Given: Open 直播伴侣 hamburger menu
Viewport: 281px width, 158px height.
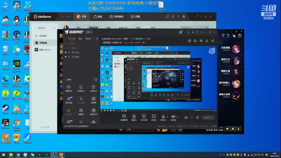Looking at the screenshot, I should click(202, 32).
